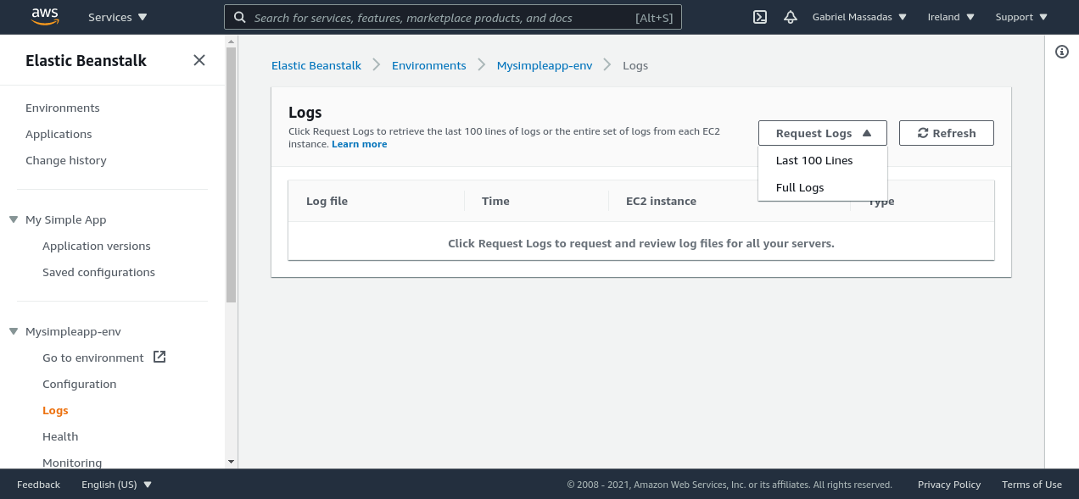Select Full Logs from the request menu
This screenshot has width=1079, height=499.
(799, 187)
